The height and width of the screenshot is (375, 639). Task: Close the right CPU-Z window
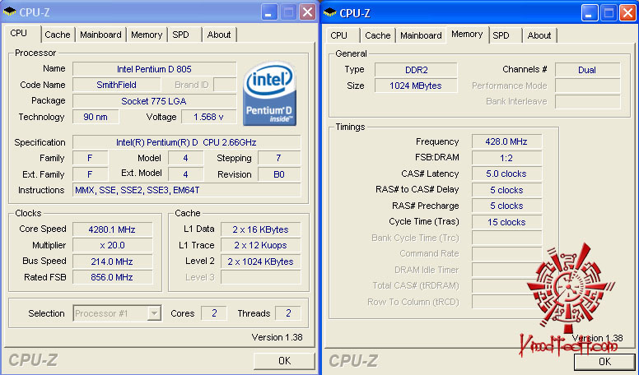pos(628,13)
